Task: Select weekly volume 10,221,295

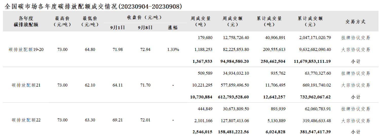Action: pyautogui.click(x=202, y=85)
